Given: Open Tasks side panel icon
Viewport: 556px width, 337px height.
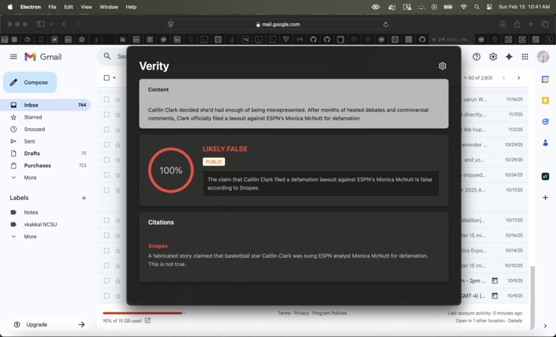Looking at the screenshot, I should click(546, 121).
